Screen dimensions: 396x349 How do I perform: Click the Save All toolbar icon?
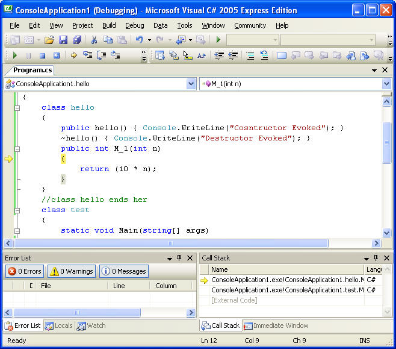(77, 40)
